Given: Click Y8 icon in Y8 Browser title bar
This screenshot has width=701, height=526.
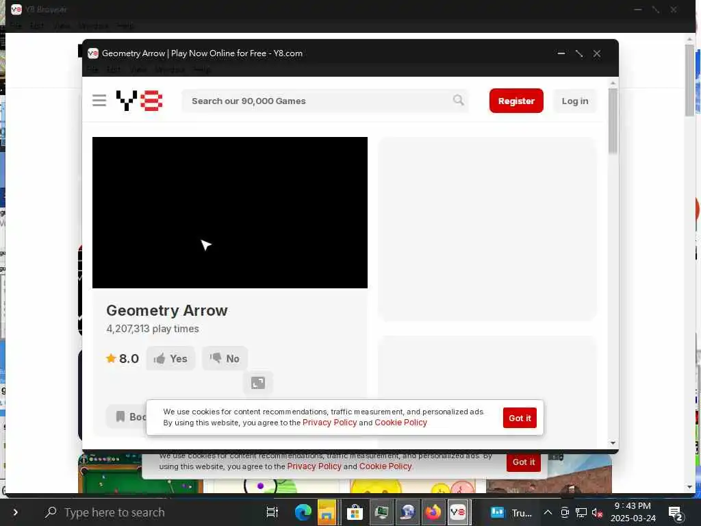Looking at the screenshot, I should point(16,9).
